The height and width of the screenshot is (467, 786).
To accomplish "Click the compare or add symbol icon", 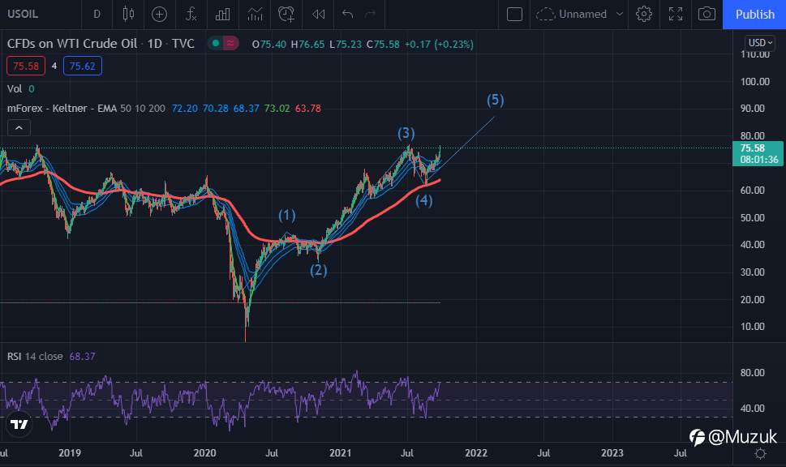I will (160, 14).
